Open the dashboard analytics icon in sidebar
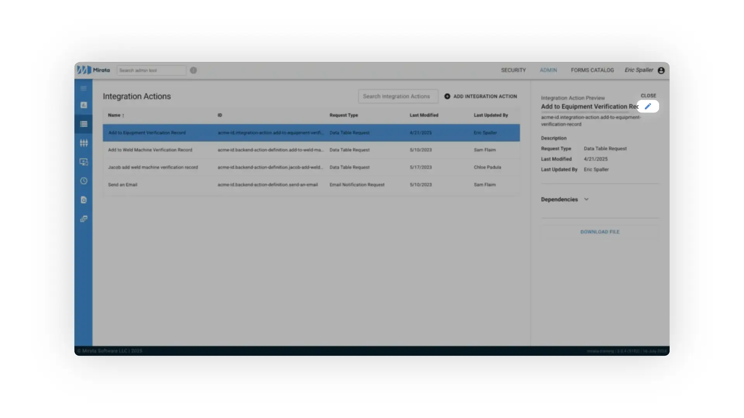The height and width of the screenshot is (418, 744). pyautogui.click(x=83, y=105)
